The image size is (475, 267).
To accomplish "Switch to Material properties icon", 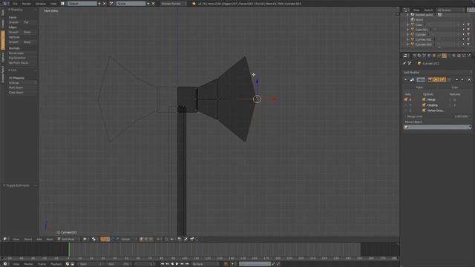I will tap(453, 56).
